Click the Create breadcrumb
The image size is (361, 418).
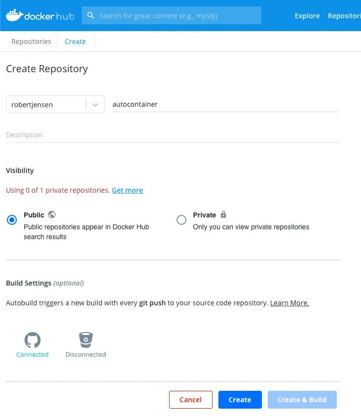[75, 42]
